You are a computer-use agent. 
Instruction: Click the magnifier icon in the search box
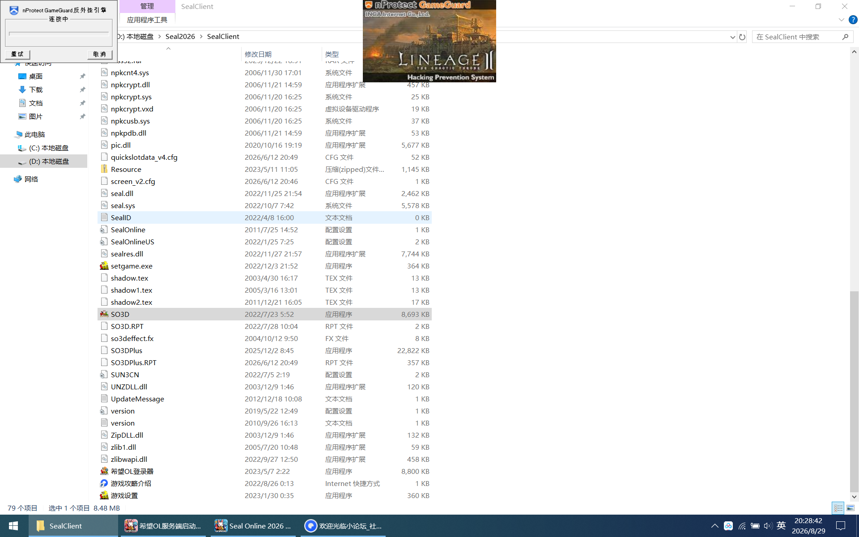pyautogui.click(x=845, y=37)
